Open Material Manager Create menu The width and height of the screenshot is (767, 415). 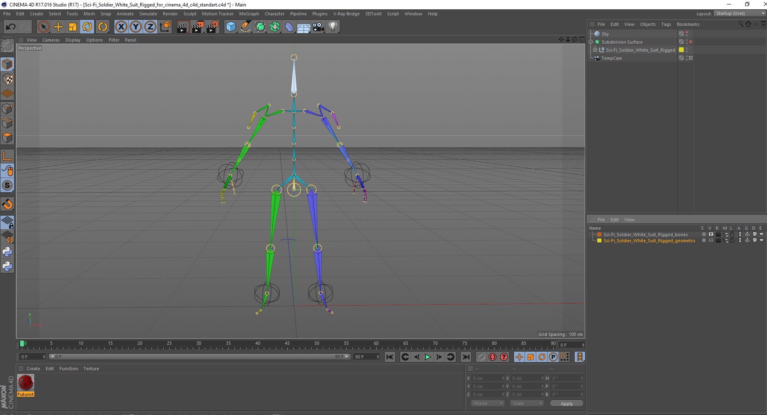[33, 369]
